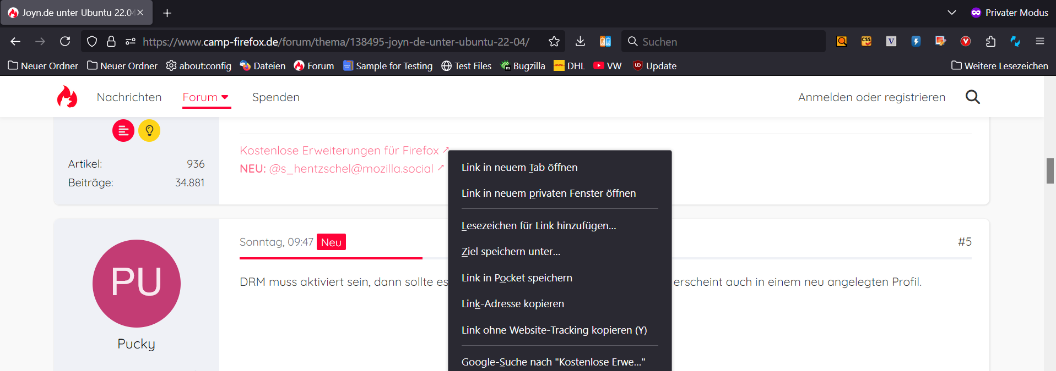Screen dimensions: 1056x371
Task: Select Lesezeichen für Link hinzufügen
Action: (560, 225)
